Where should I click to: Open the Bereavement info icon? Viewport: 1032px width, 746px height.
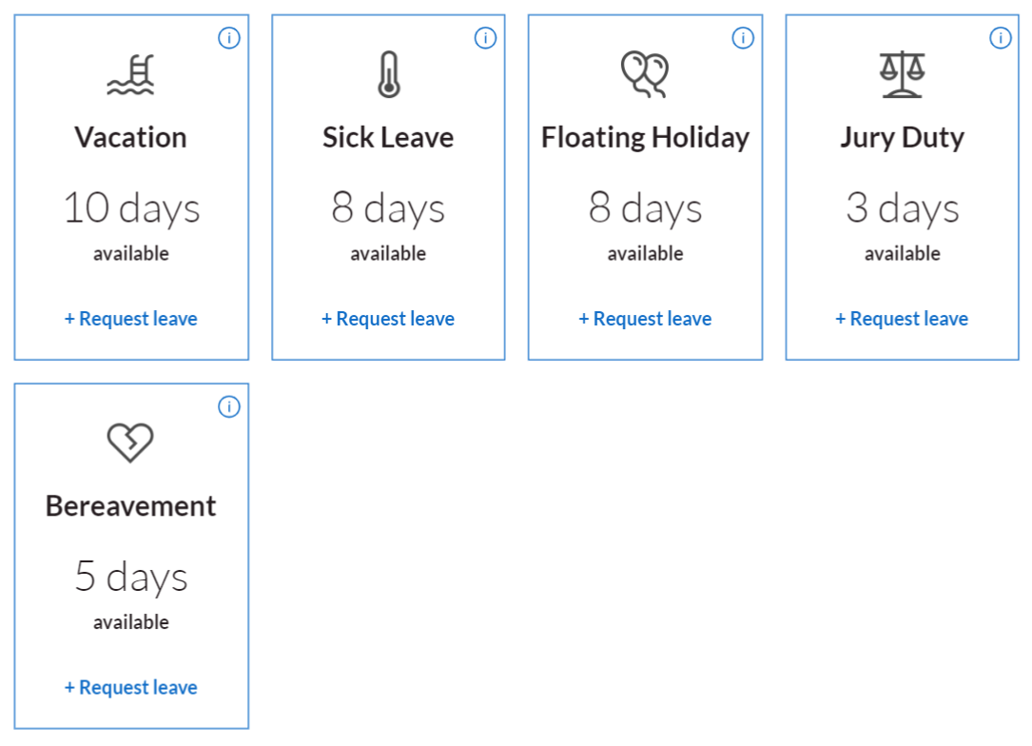228,407
